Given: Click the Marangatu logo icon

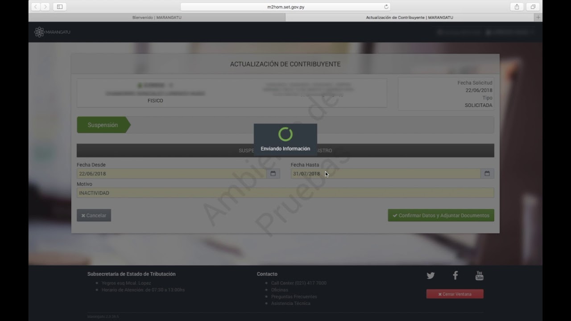Looking at the screenshot, I should tap(39, 32).
